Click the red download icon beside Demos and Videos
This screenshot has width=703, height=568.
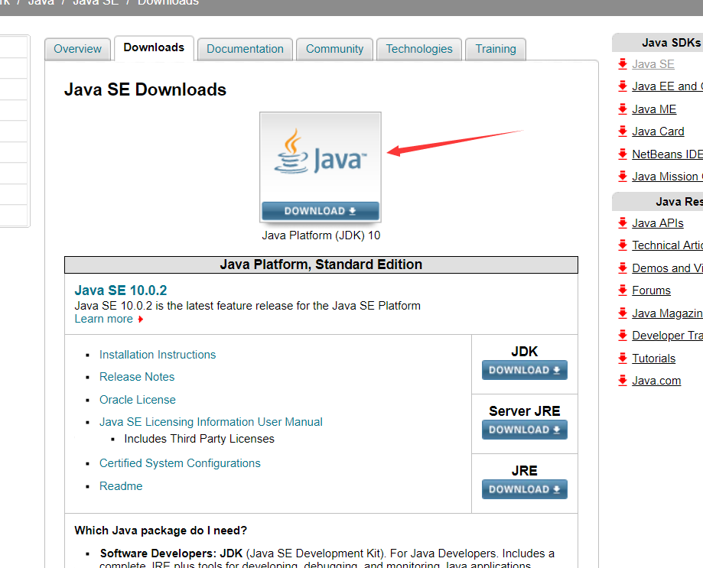point(623,268)
